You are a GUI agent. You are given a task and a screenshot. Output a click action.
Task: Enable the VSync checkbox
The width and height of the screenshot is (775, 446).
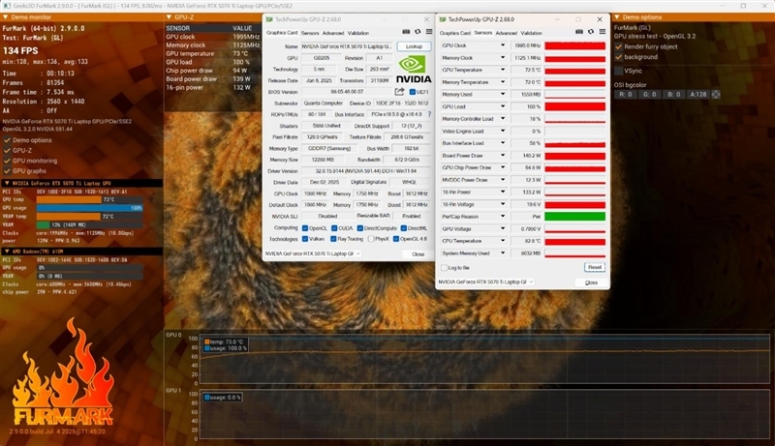click(x=618, y=71)
